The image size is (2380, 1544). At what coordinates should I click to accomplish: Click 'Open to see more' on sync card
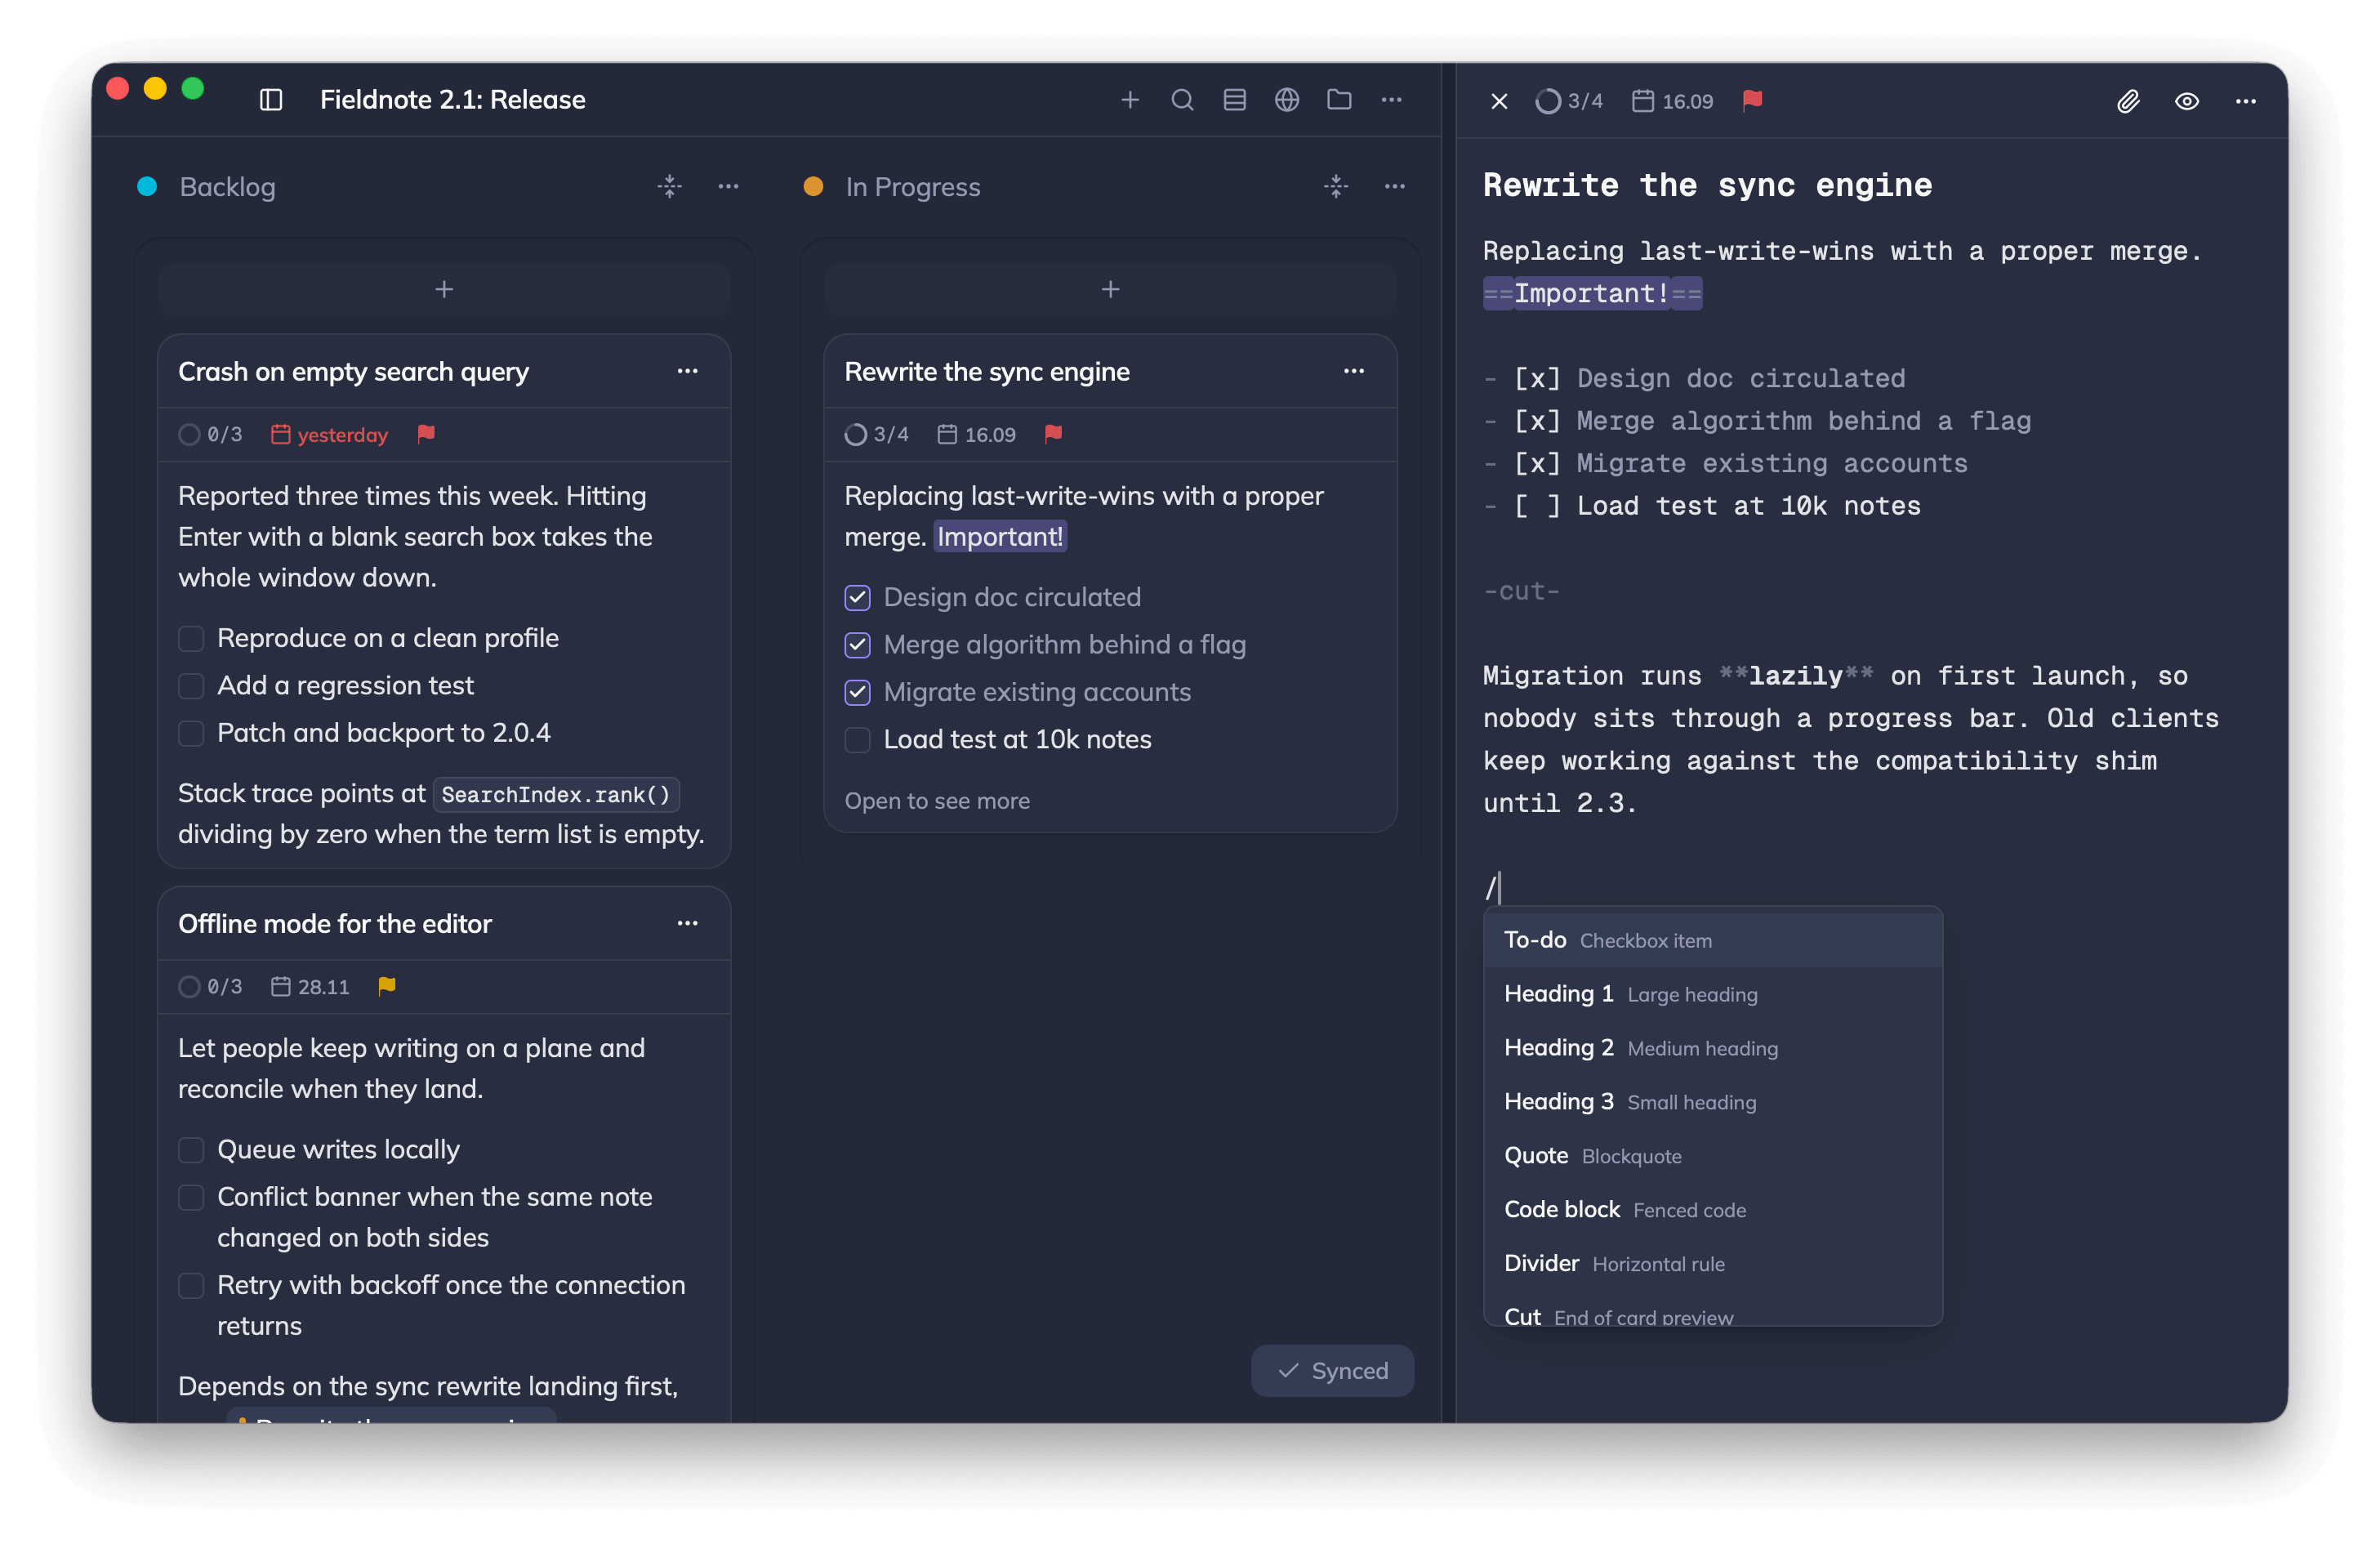937,801
